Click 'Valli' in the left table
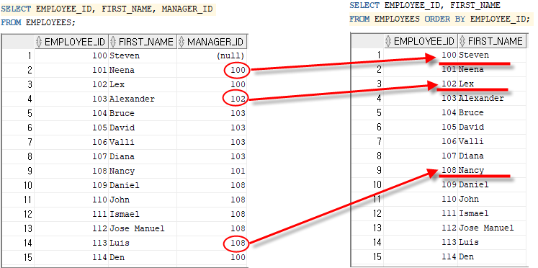 (122, 143)
